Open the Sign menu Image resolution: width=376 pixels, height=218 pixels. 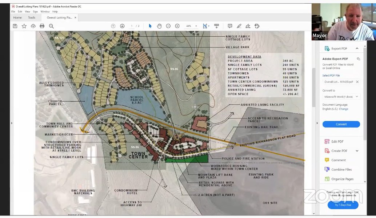pyautogui.click(x=35, y=12)
